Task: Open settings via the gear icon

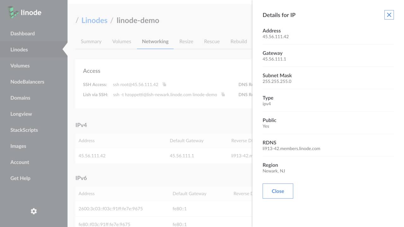Action: coord(34,211)
